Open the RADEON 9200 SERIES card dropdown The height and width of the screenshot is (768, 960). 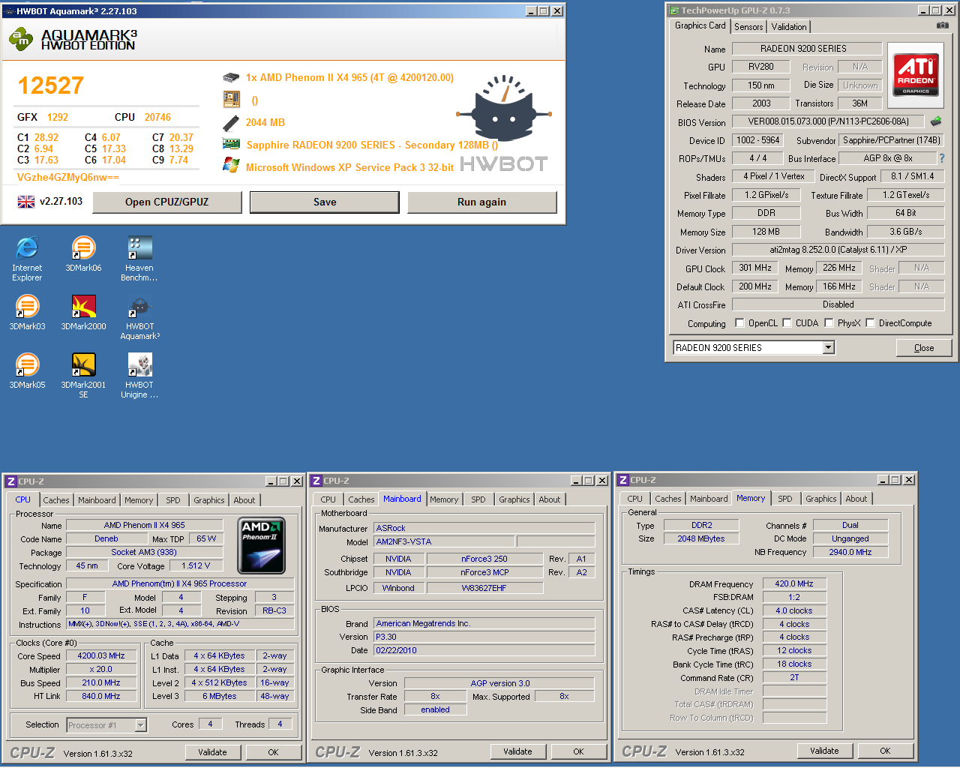pyautogui.click(x=828, y=347)
